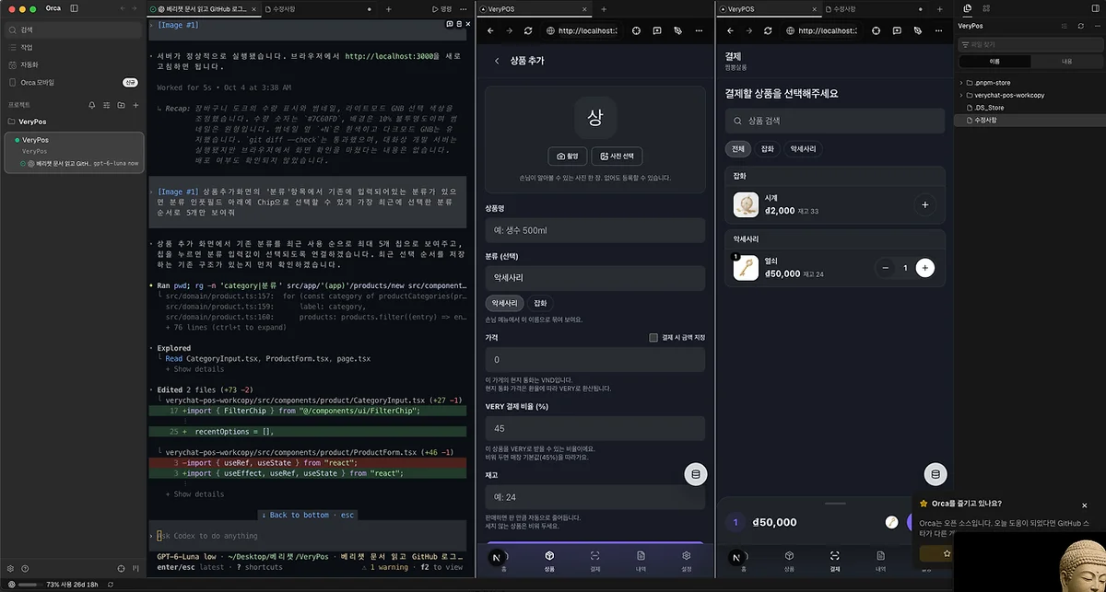Click the 명령 run button
1106x592 pixels.
[442, 7]
